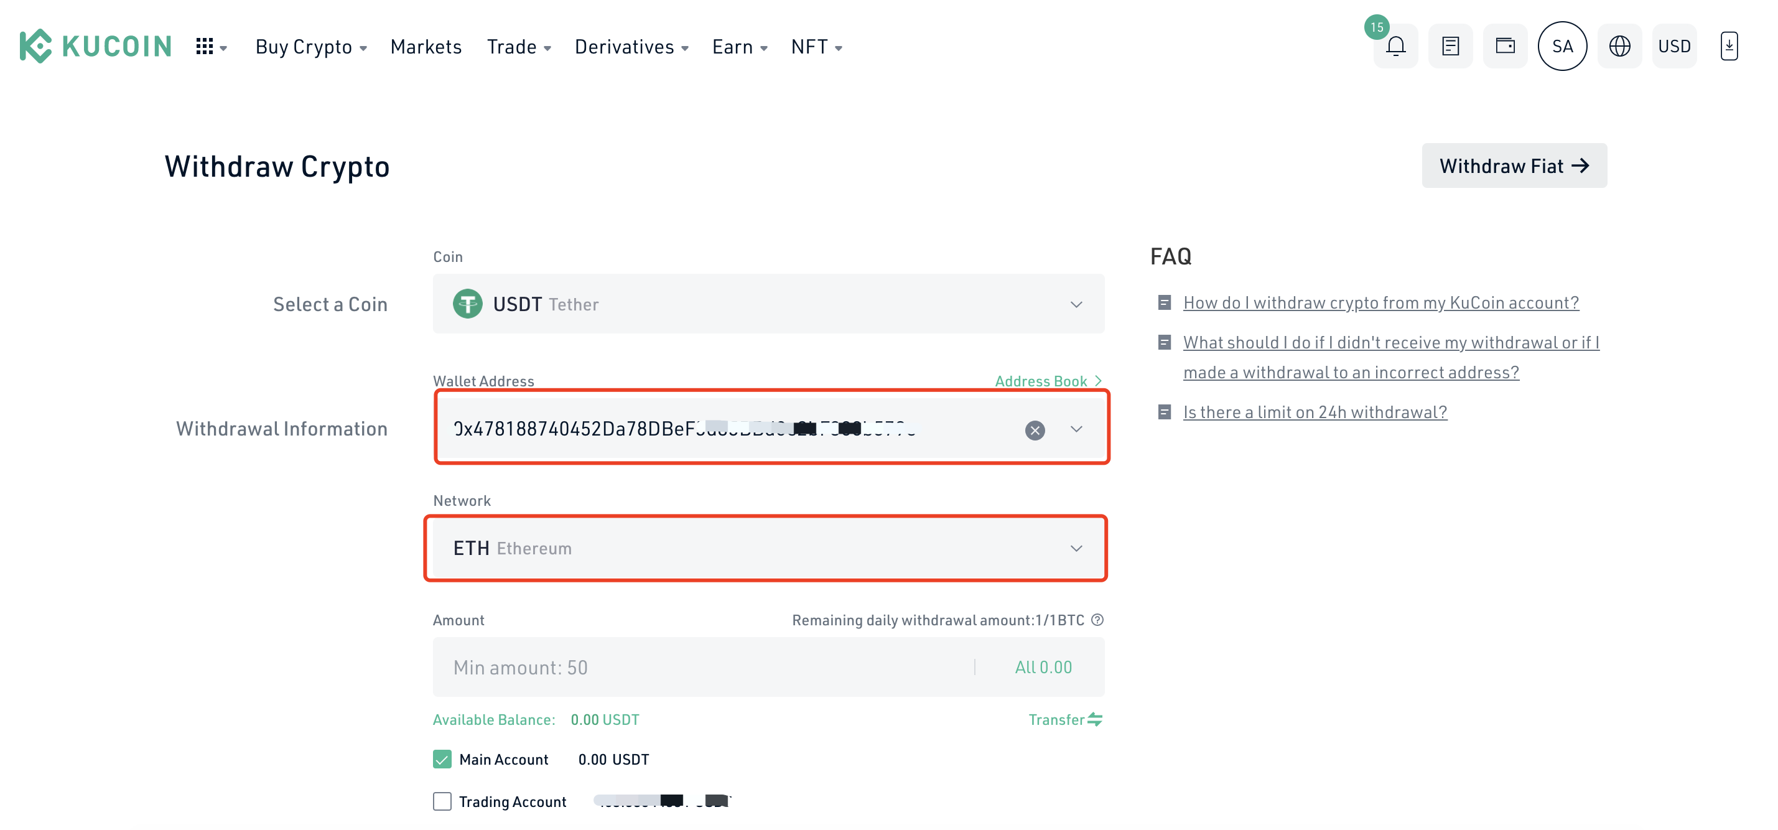Expand the wallet address dropdown chevron
Image resolution: width=1778 pixels, height=830 pixels.
click(x=1076, y=429)
